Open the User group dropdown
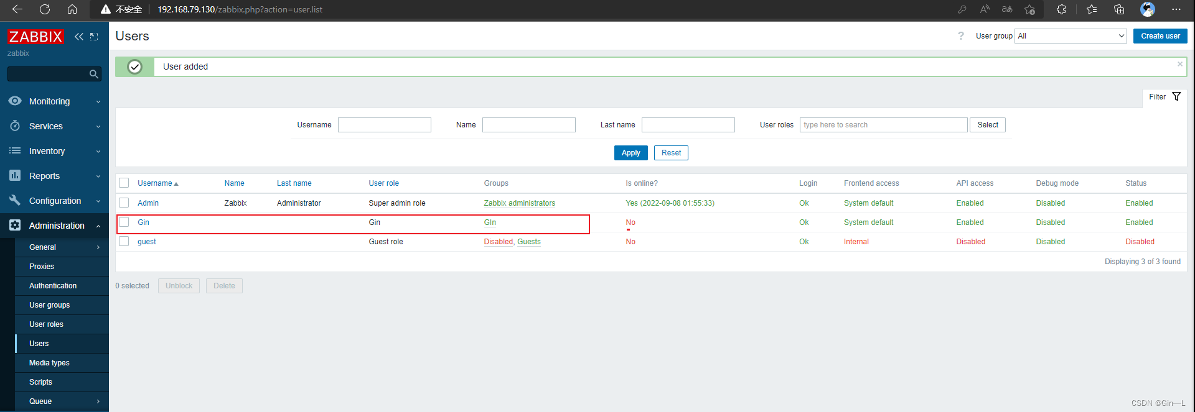Viewport: 1195px width, 412px height. (1071, 36)
